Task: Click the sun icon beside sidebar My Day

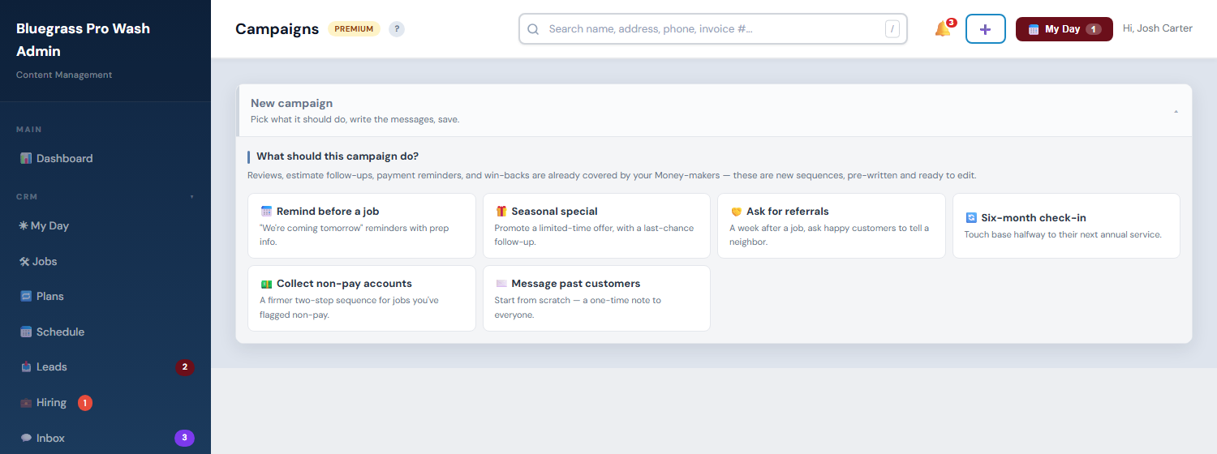Action: point(24,225)
